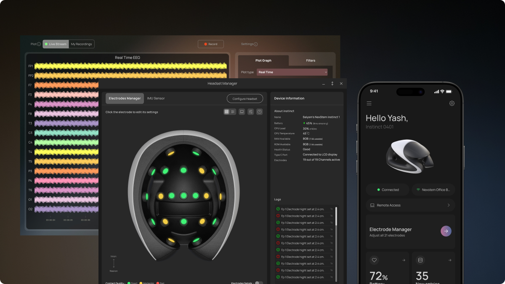
Task: Click the Configure Headset button
Action: [x=245, y=98]
